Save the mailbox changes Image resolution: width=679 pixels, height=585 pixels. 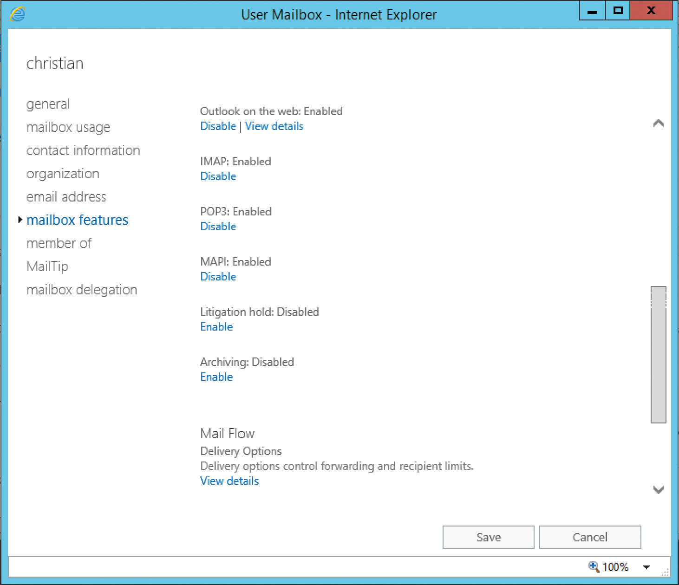click(x=488, y=537)
